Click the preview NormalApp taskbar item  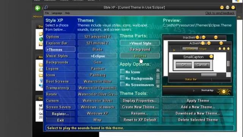pos(207,90)
